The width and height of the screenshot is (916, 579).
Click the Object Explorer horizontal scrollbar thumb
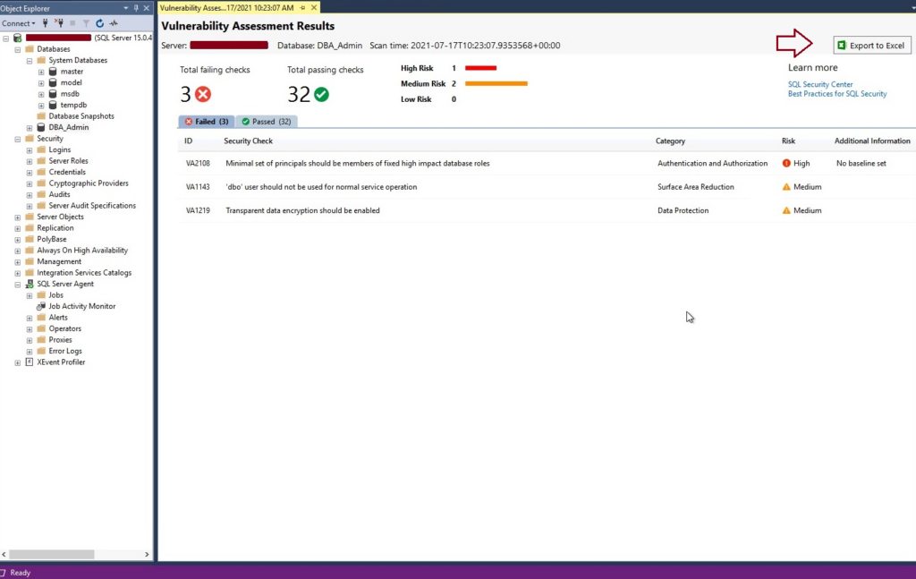pos(51,554)
